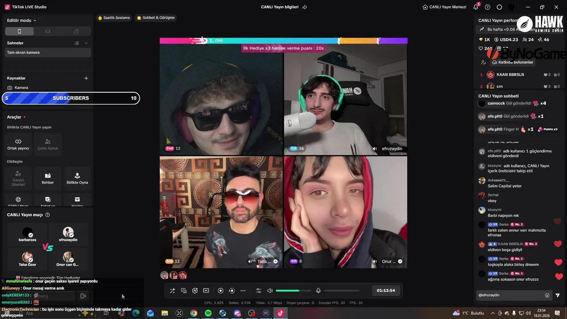Open the Sohbet & Görüşme tab
The image size is (567, 319).
coord(156,18)
